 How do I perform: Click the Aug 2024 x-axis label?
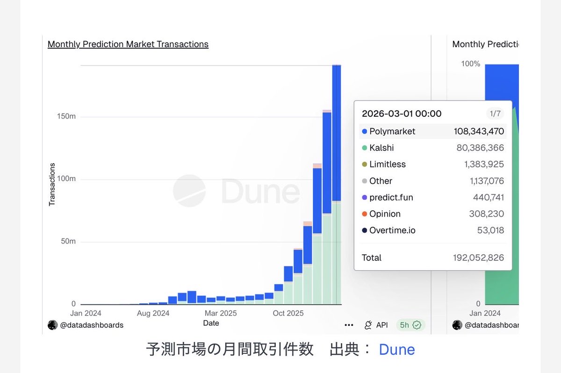[x=153, y=313]
